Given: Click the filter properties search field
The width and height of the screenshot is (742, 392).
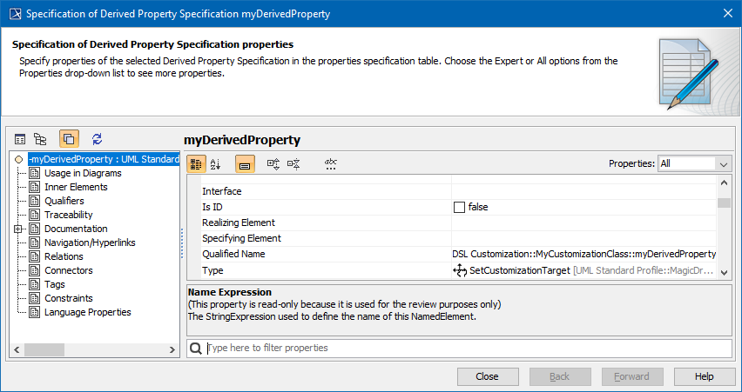Looking at the screenshot, I should [466, 348].
